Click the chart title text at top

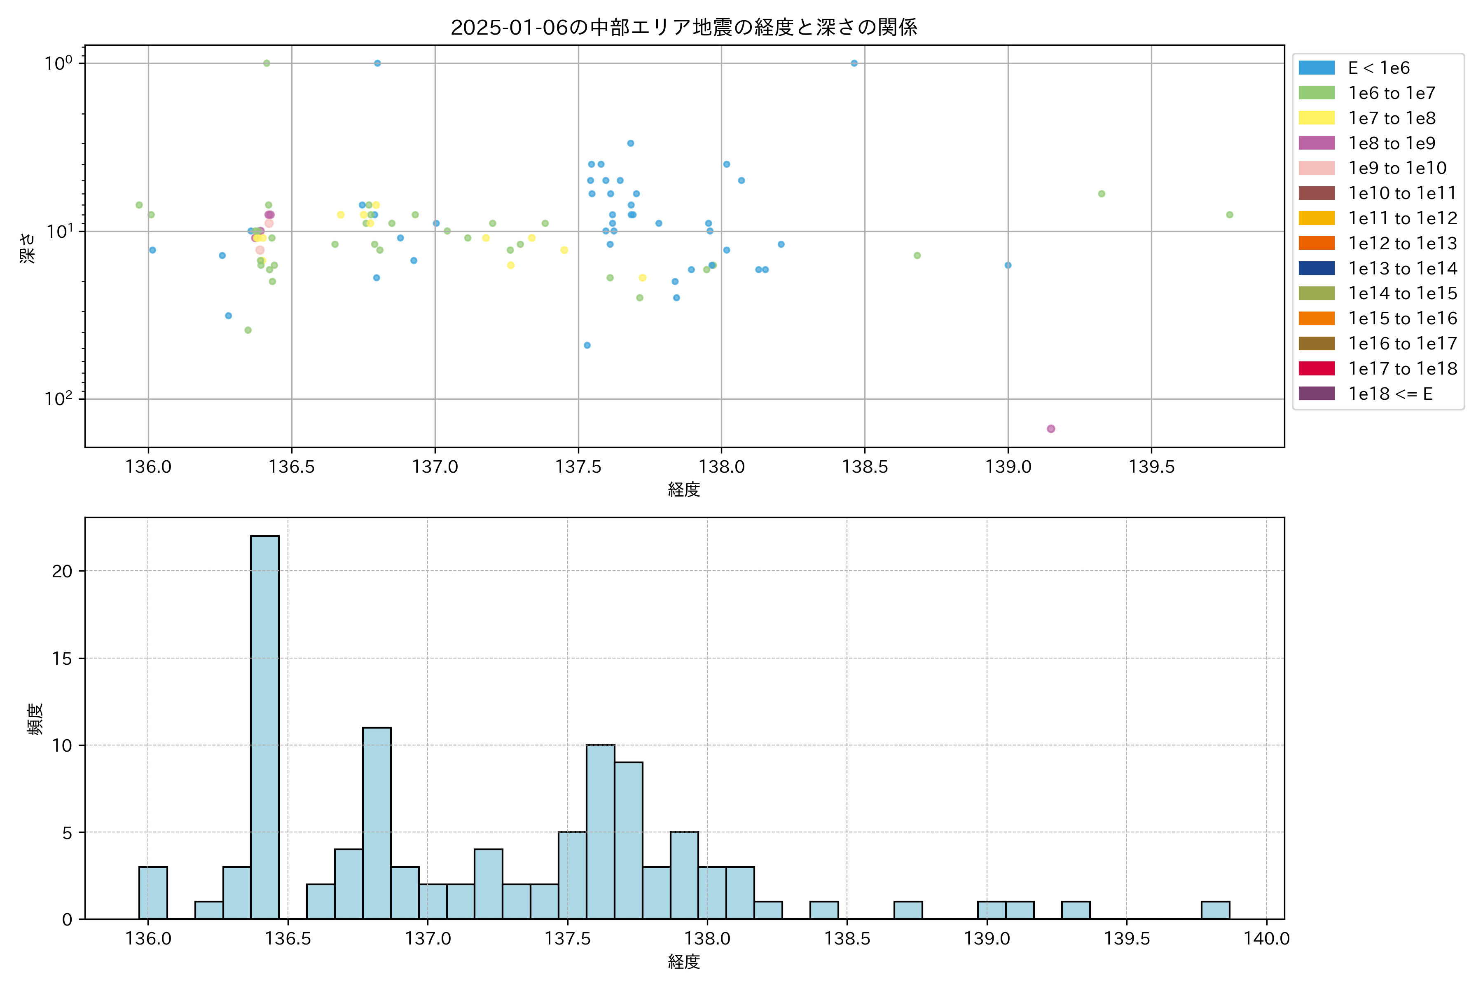(x=683, y=27)
